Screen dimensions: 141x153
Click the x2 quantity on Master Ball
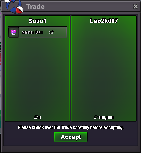click(51, 32)
